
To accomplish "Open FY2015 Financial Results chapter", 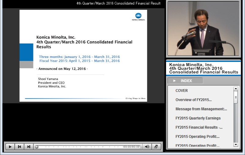I will [199, 127].
